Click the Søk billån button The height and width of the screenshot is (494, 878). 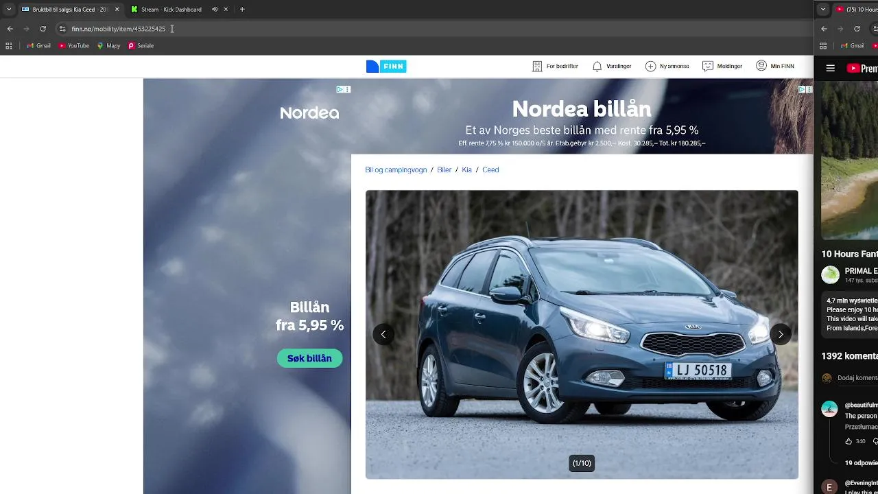[309, 358]
